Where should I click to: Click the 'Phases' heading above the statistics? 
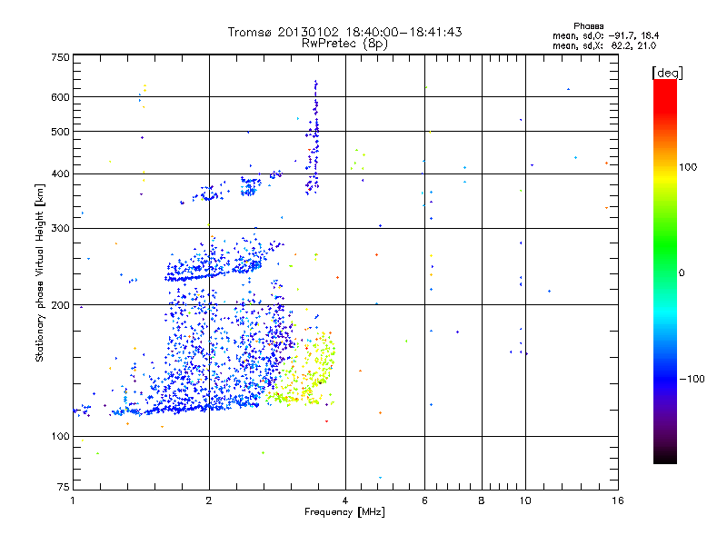click(588, 26)
